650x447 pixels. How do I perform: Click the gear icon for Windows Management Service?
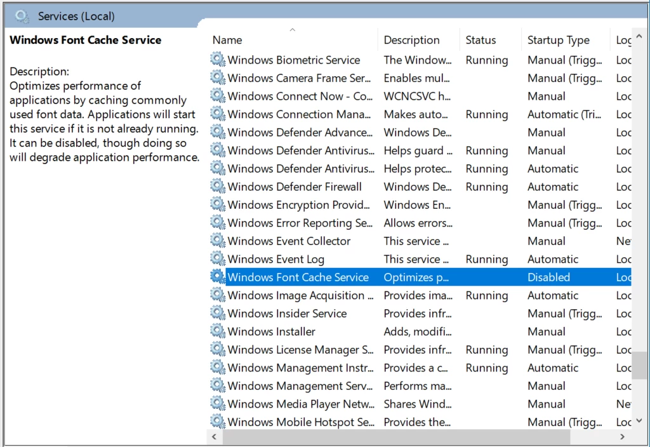click(x=218, y=385)
